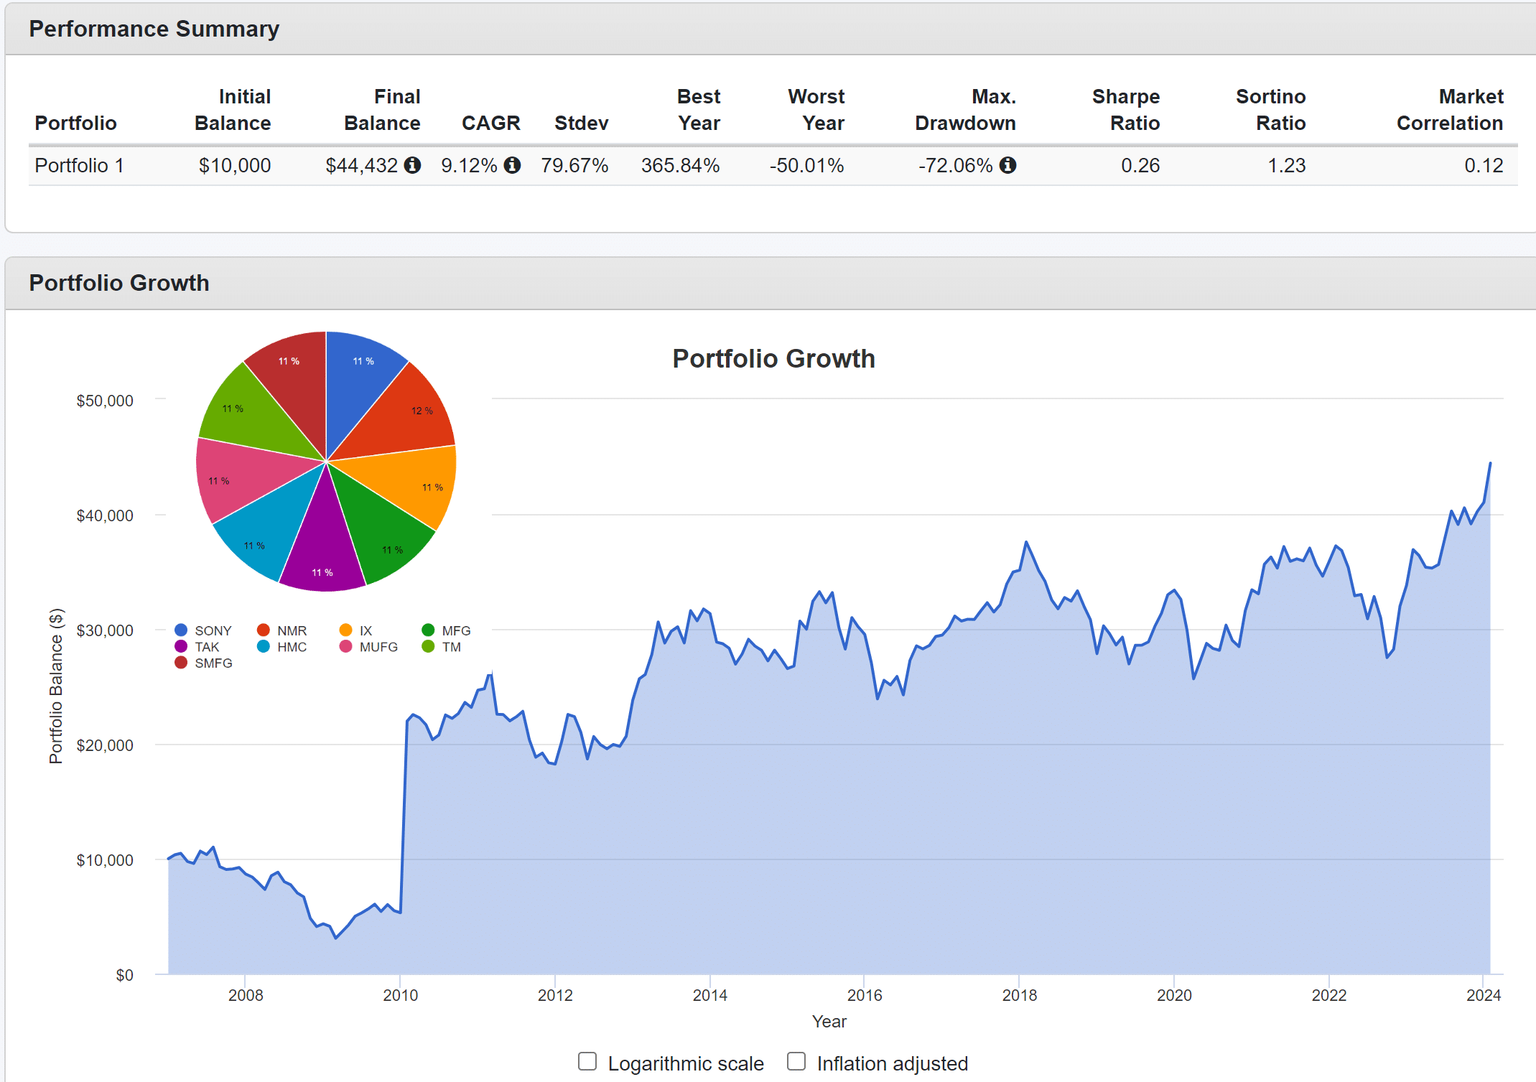This screenshot has width=1536, height=1082.
Task: Click the MUFG legend entry
Action: pyautogui.click(x=378, y=647)
